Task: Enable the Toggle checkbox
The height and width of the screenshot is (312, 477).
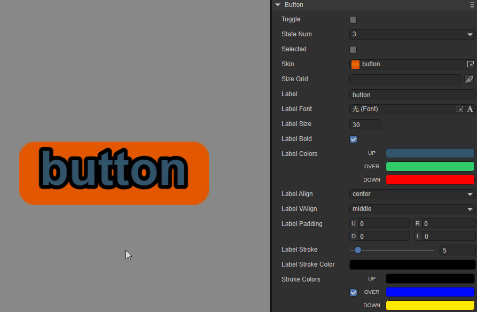Action: [x=353, y=20]
